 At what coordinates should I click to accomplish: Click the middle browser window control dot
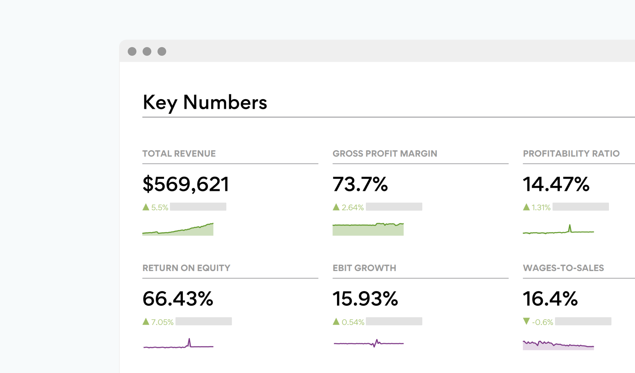point(146,51)
